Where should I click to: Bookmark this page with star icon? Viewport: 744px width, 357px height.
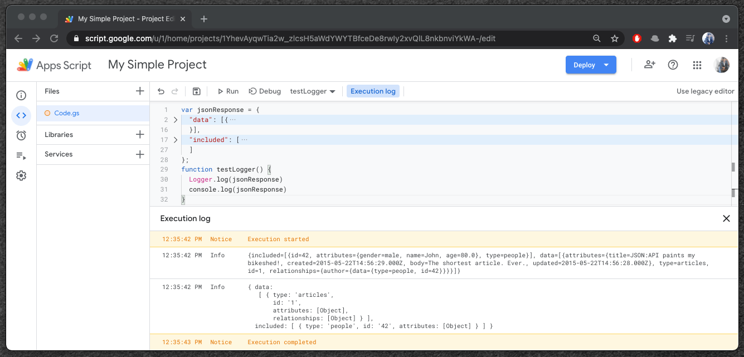[x=615, y=38]
